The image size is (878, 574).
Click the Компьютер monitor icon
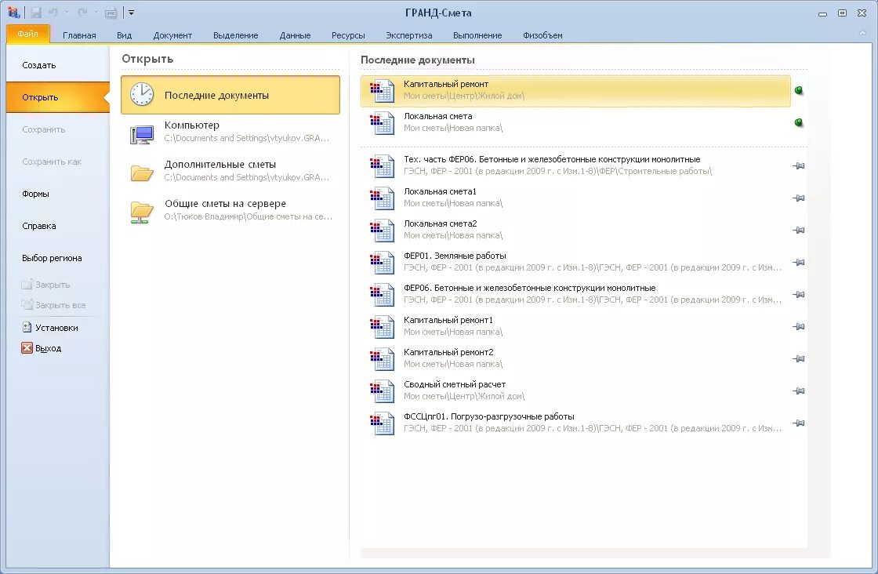pyautogui.click(x=142, y=134)
